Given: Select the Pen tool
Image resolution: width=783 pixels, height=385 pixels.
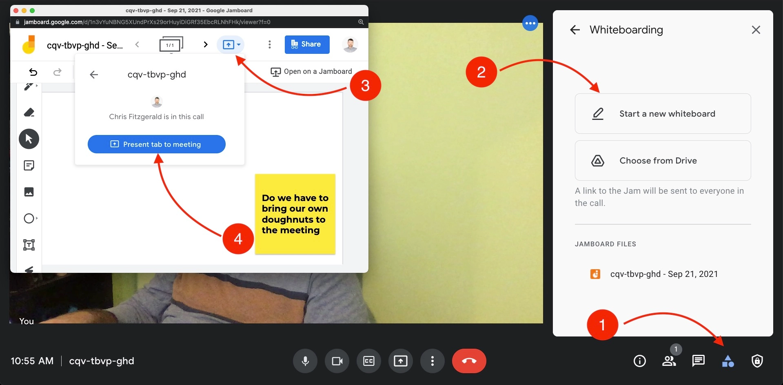Looking at the screenshot, I should 29,86.
